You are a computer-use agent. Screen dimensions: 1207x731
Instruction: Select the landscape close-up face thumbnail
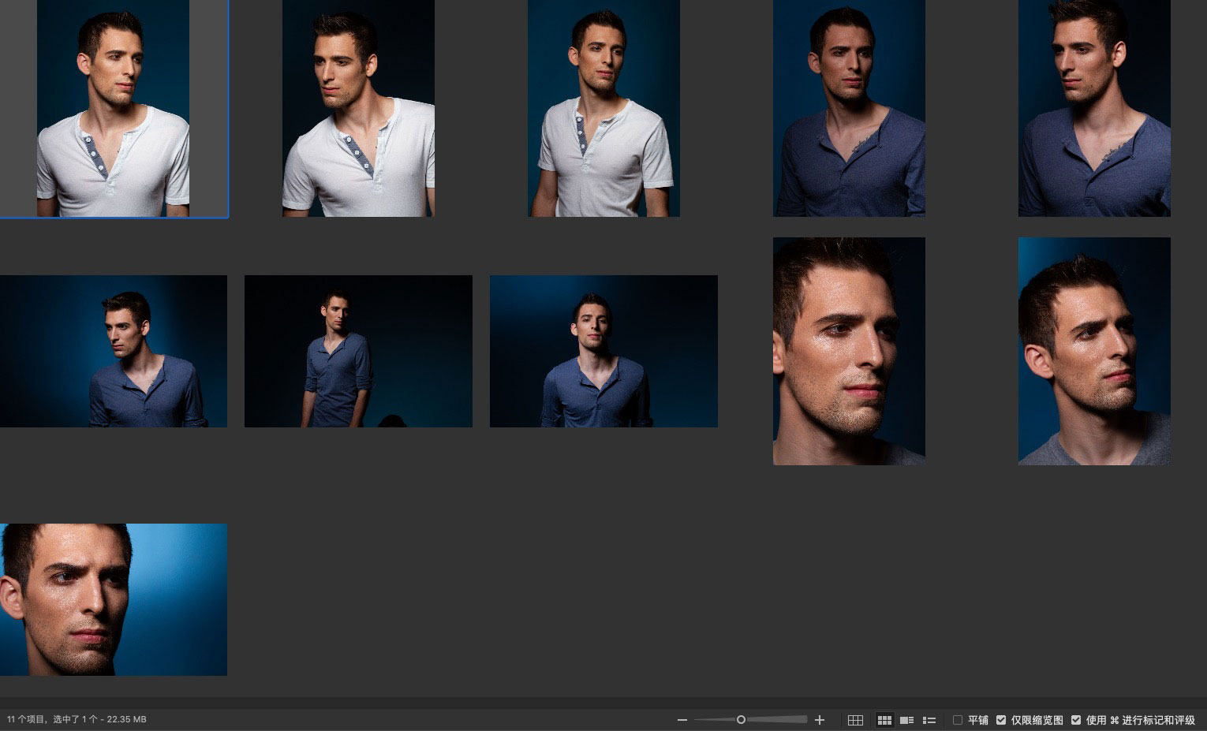click(114, 599)
